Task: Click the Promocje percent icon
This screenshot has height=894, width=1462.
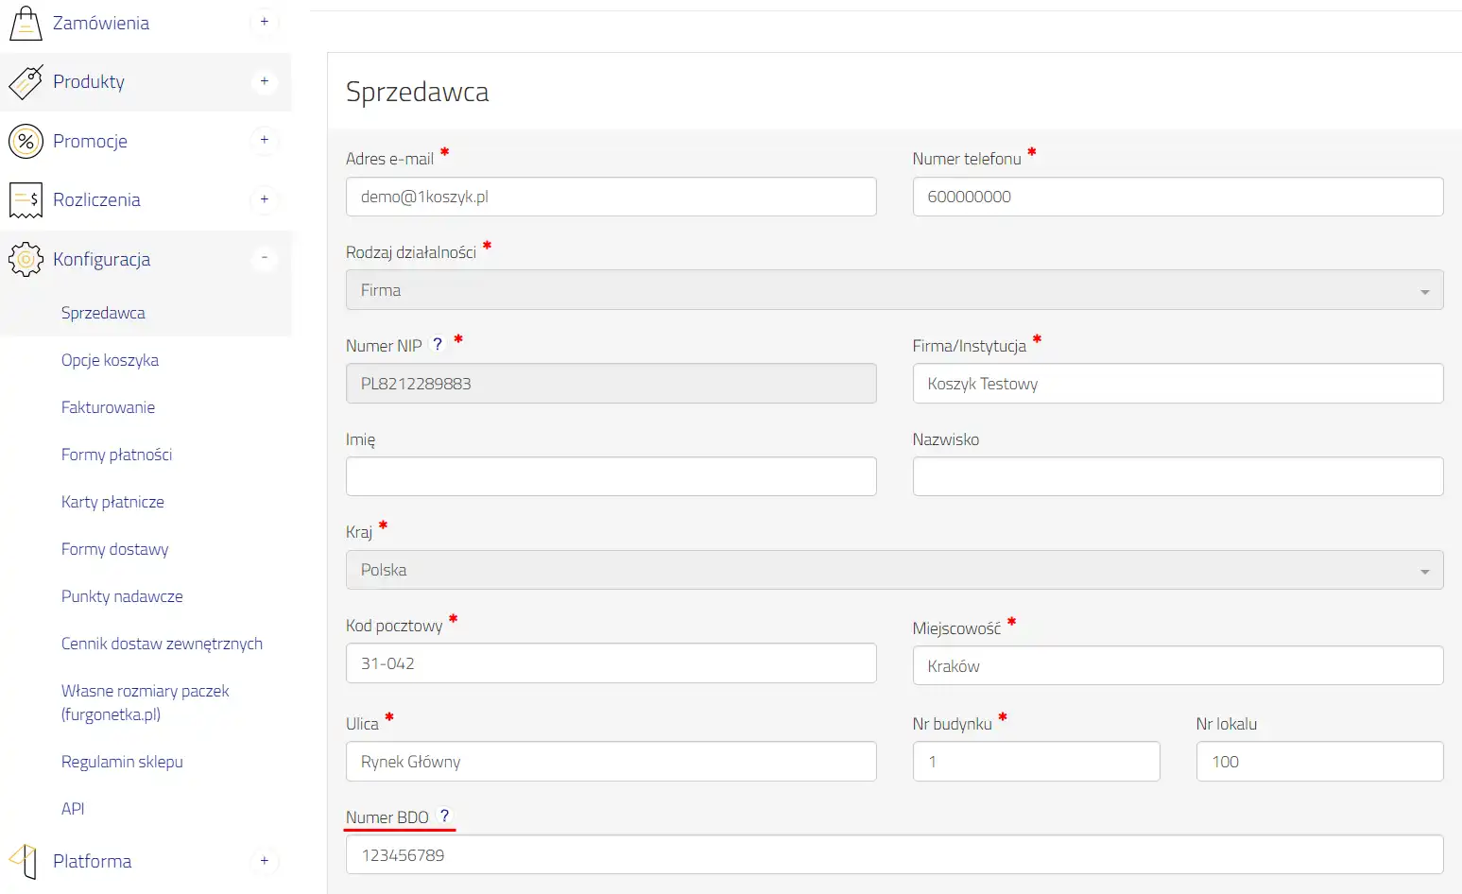Action: tap(26, 141)
